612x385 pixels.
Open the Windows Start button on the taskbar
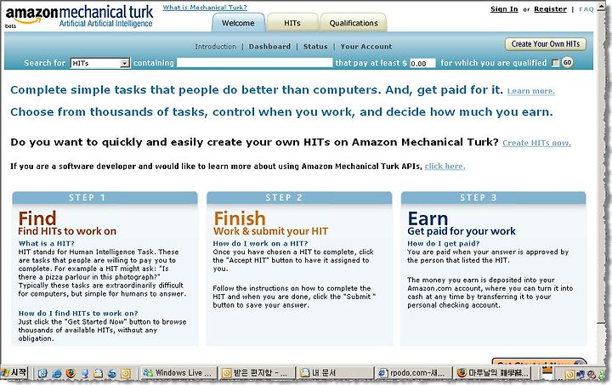(x=14, y=372)
